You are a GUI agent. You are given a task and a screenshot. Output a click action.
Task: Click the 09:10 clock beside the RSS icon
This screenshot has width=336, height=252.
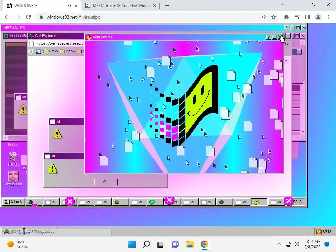(x=327, y=231)
